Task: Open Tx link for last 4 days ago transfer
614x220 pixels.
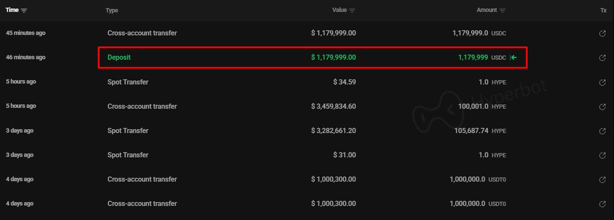Action: coord(602,204)
